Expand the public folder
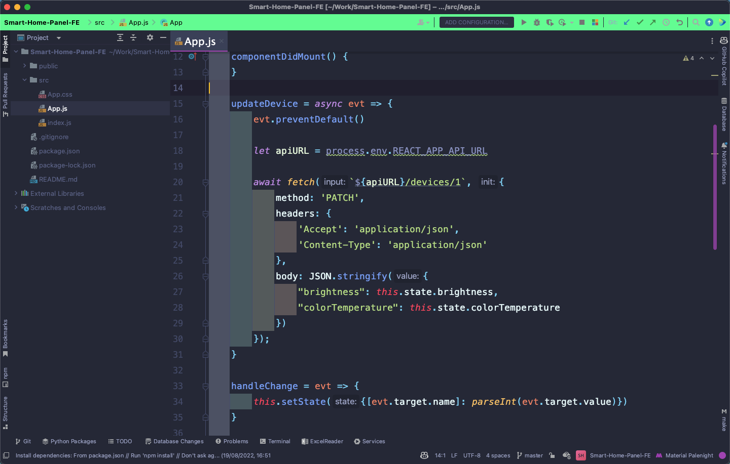 point(25,66)
